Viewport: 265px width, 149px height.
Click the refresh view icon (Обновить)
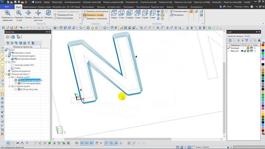click(48, 13)
